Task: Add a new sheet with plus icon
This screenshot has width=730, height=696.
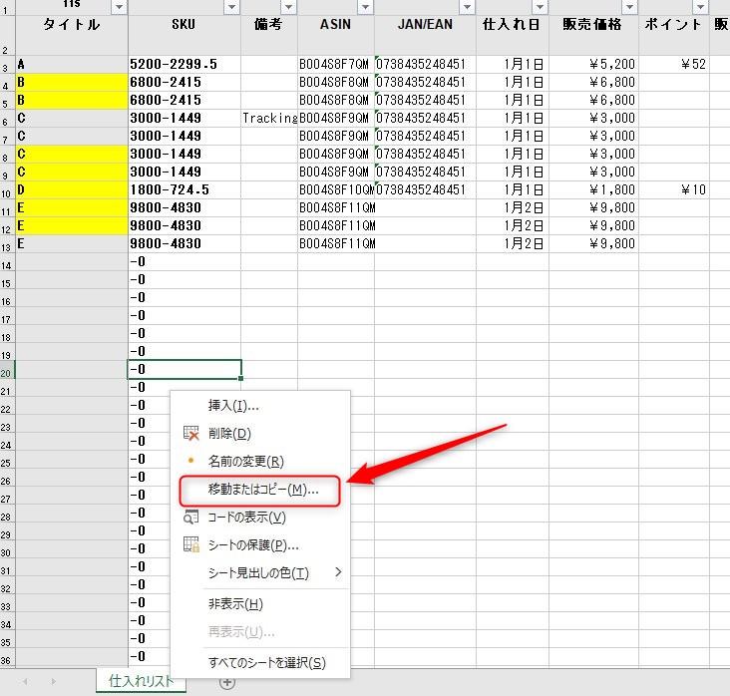Action: (227, 682)
